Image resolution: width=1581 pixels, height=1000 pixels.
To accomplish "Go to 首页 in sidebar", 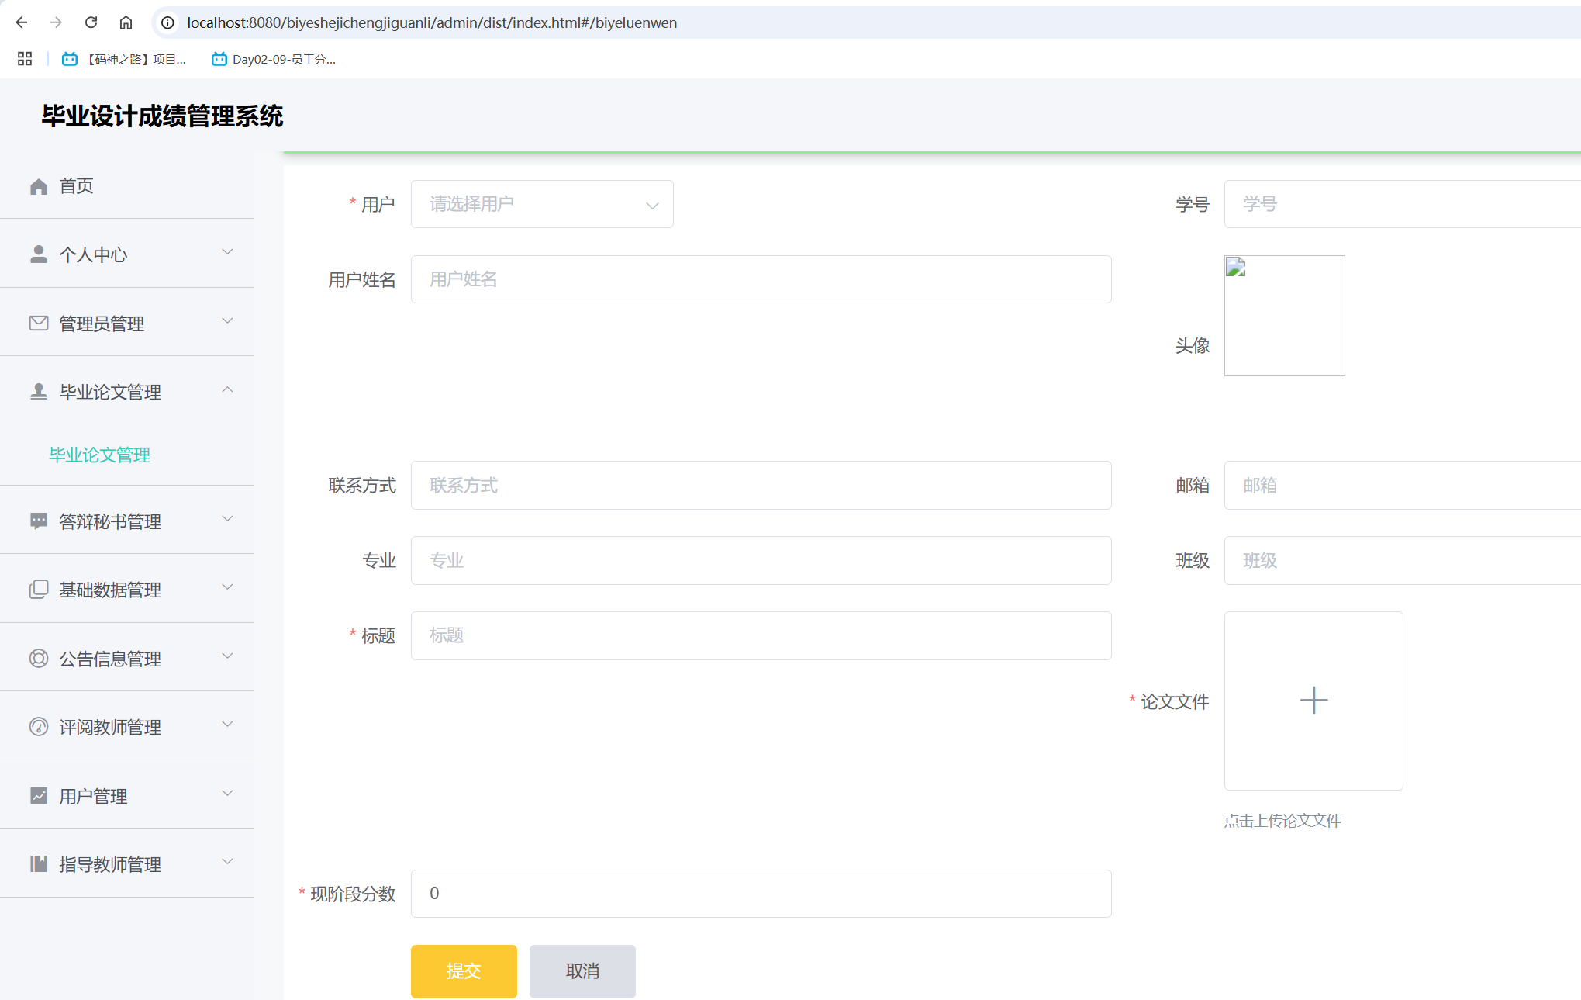I will 127,186.
